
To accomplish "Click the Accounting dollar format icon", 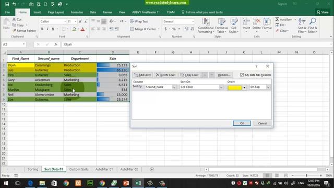I will [165, 29].
